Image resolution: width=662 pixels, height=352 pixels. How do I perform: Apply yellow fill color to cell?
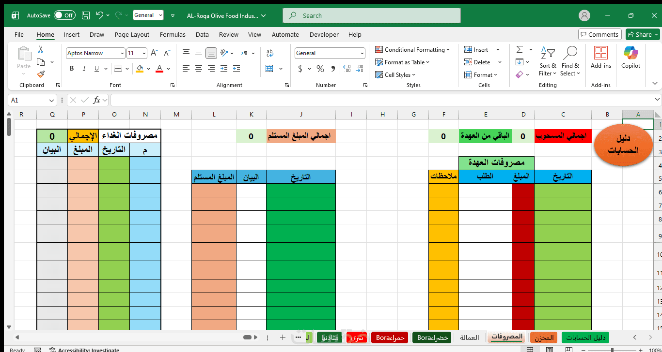(x=140, y=69)
